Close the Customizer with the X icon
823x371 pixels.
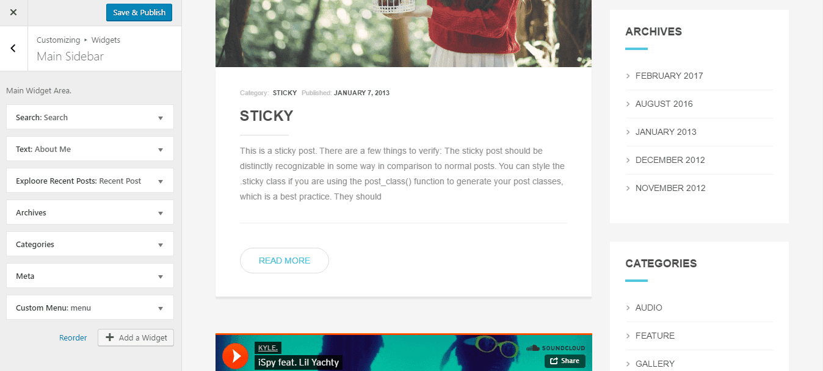(x=13, y=12)
